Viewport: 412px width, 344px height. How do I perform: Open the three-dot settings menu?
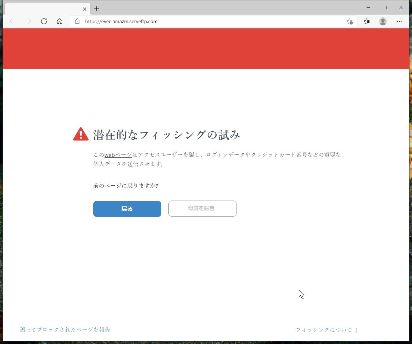pos(399,21)
